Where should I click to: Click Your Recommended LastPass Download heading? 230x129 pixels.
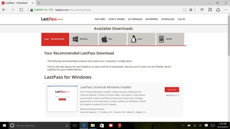[79, 53]
